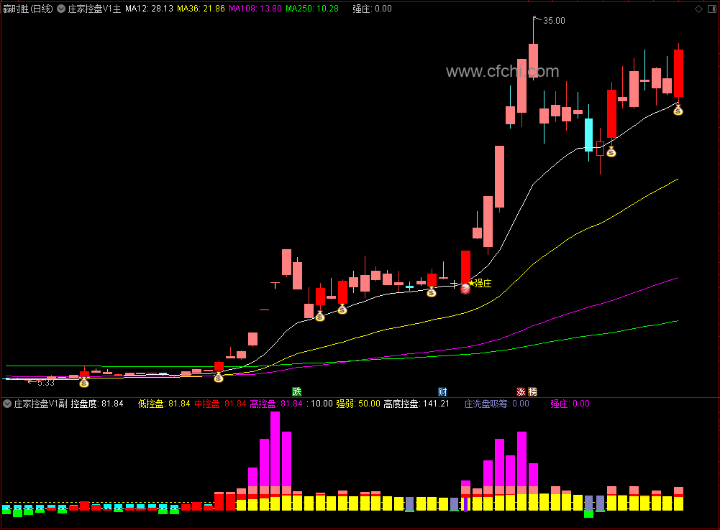720x530 pixels.
Task: Click the green 跌 event marker
Action: [297, 391]
